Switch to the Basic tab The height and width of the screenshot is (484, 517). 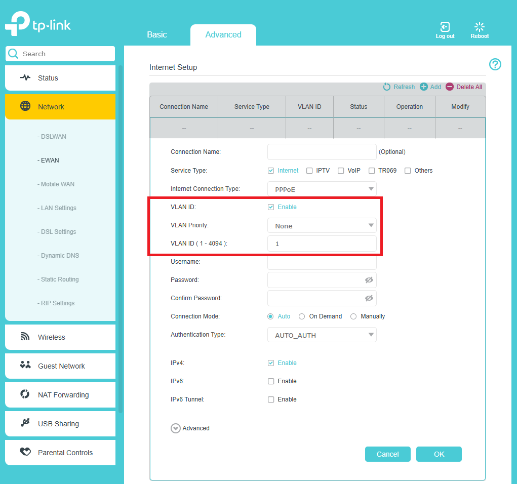pos(157,34)
